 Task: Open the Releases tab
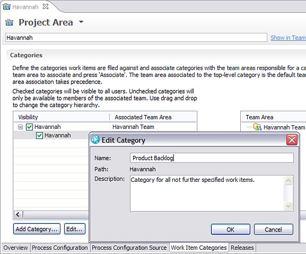242,248
